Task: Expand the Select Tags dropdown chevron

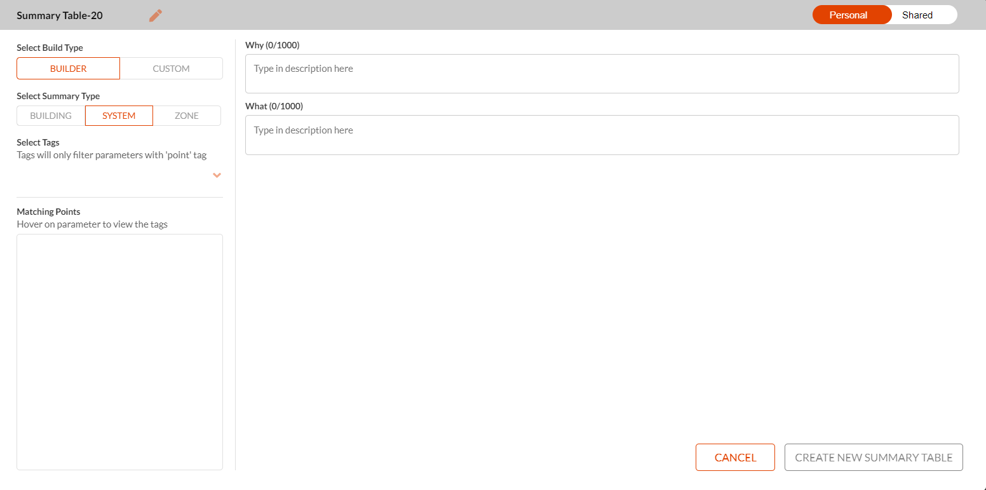Action: coord(217,175)
